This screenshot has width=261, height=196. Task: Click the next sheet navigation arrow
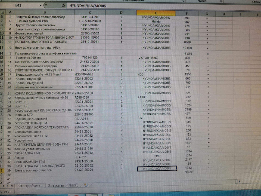pos(7,186)
